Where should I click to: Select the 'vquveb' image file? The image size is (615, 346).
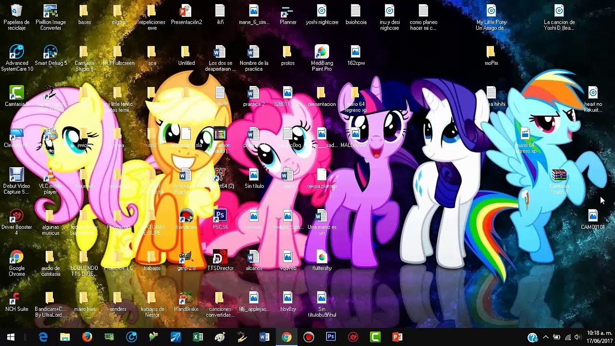[x=288, y=261]
